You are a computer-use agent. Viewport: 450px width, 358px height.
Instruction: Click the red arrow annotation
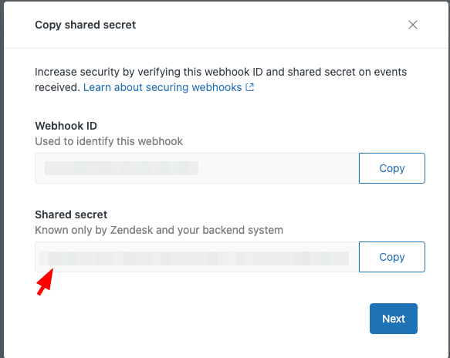(x=45, y=282)
